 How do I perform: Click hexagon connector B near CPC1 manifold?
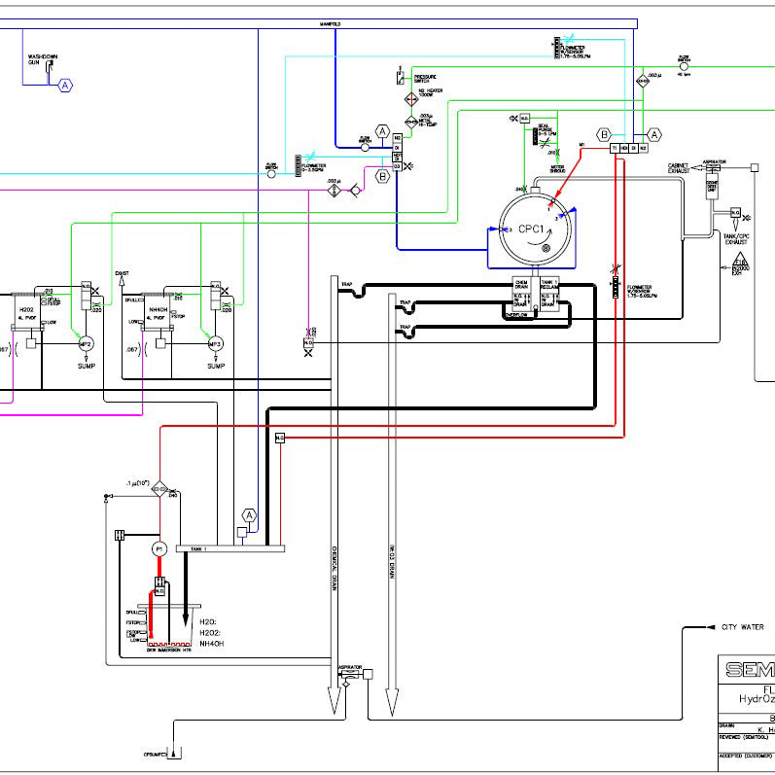click(604, 134)
